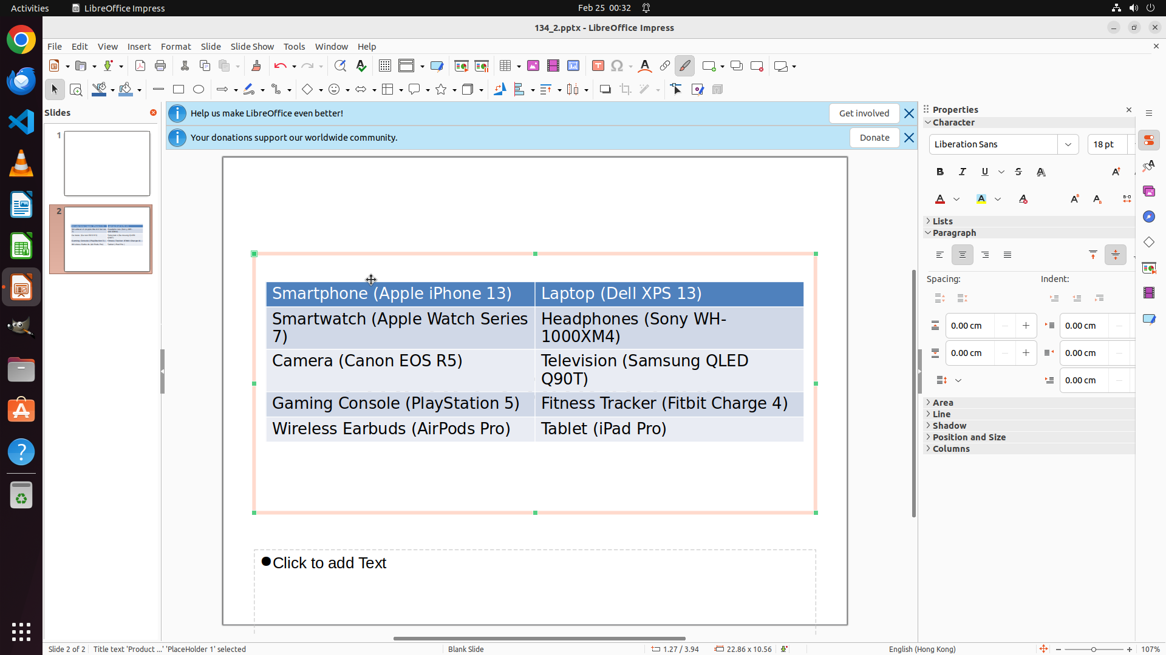Image resolution: width=1166 pixels, height=655 pixels.
Task: Open the Format menu
Action: 176,47
